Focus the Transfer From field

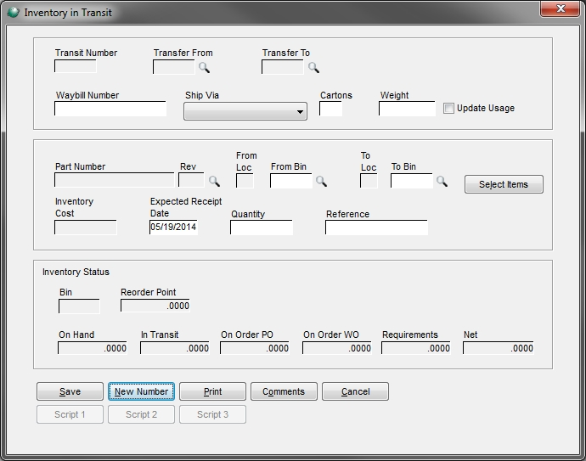(174, 67)
